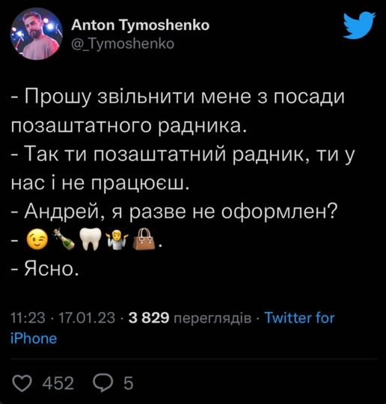
Task: Click the 'Ясно.' final tweet line
Action: tap(45, 269)
